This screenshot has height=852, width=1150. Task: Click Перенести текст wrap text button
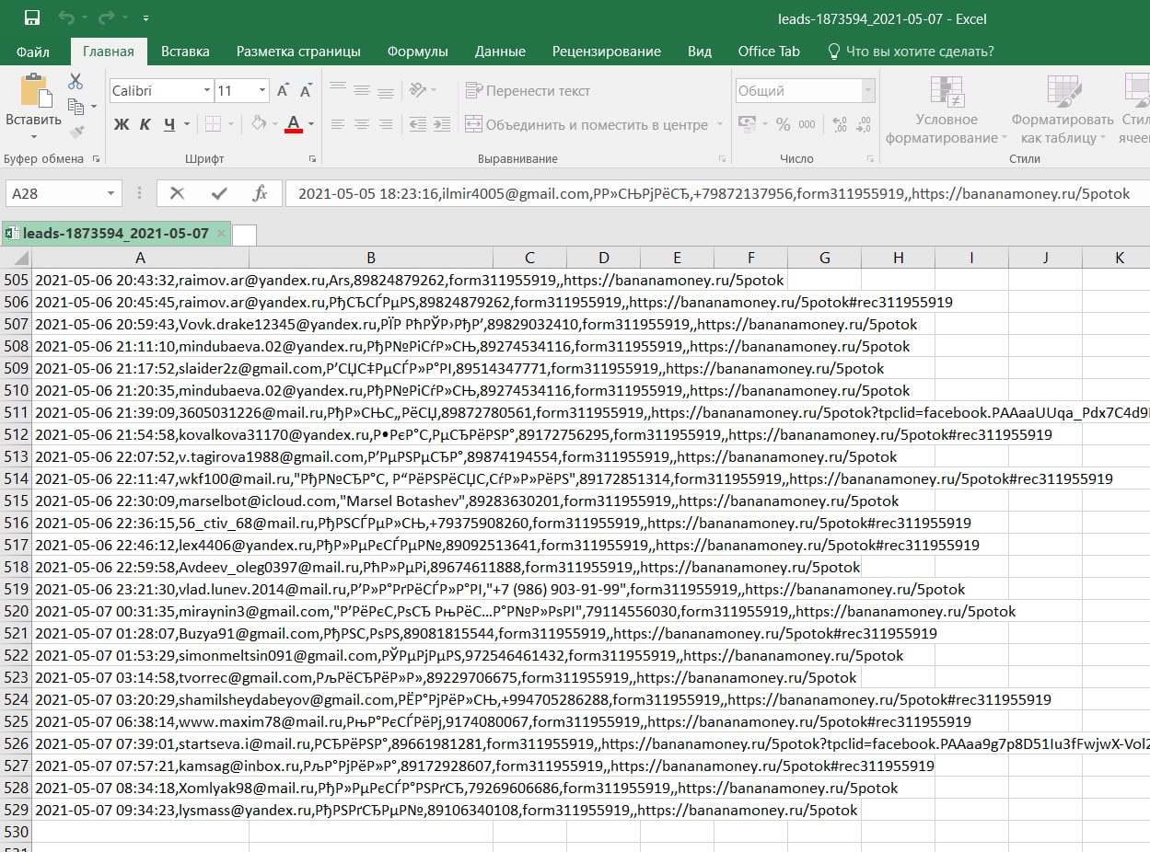[x=528, y=90]
